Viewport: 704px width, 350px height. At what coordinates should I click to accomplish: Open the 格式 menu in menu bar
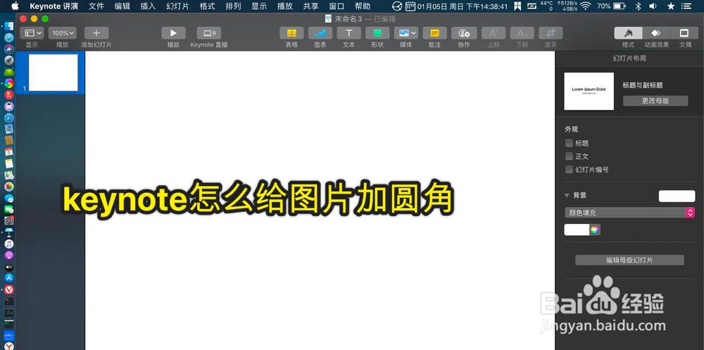click(208, 6)
